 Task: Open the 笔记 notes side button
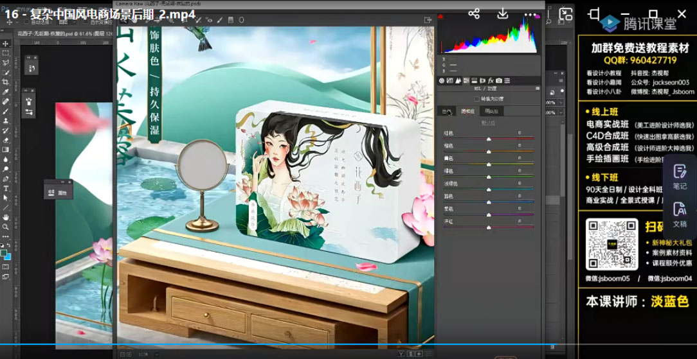point(680,177)
